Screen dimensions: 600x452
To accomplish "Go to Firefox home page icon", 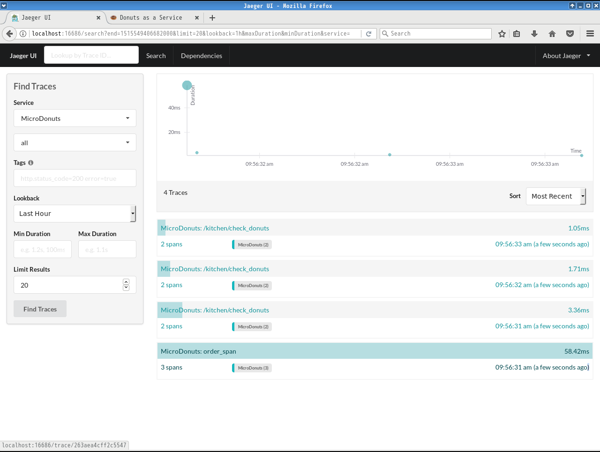I will click(x=552, y=34).
